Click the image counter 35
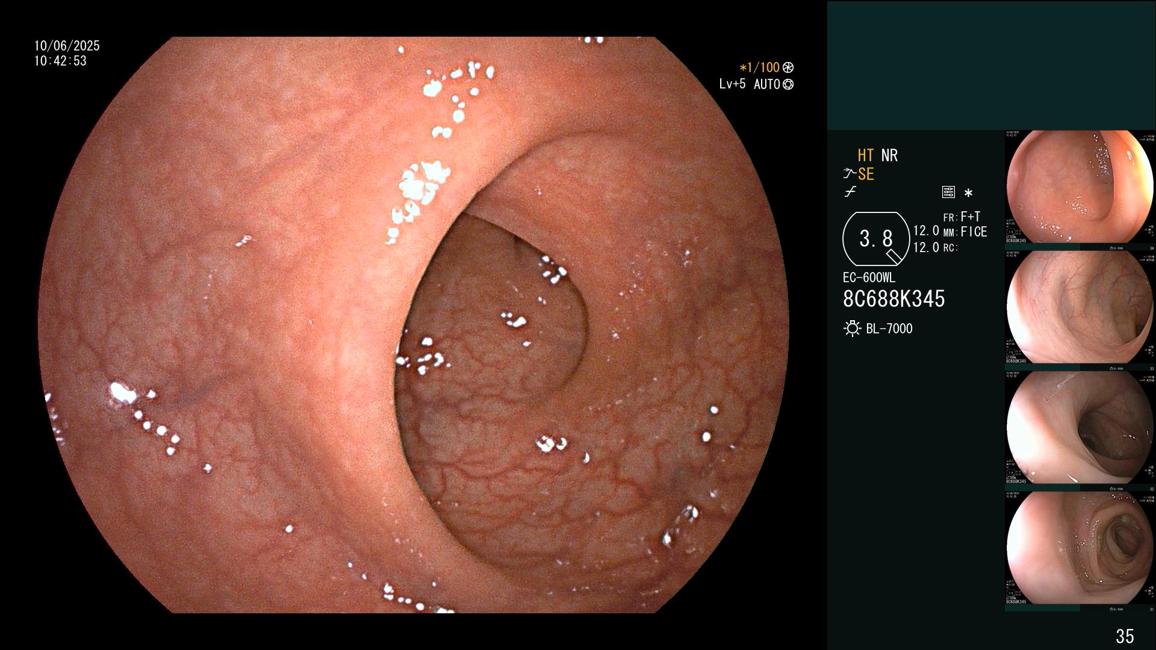This screenshot has height=650, width=1156. (1125, 636)
